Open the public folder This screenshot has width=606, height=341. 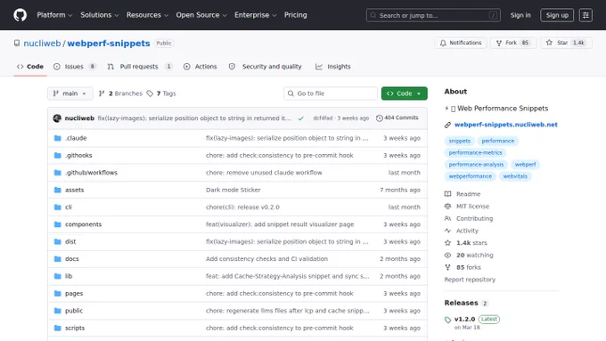pyautogui.click(x=74, y=311)
